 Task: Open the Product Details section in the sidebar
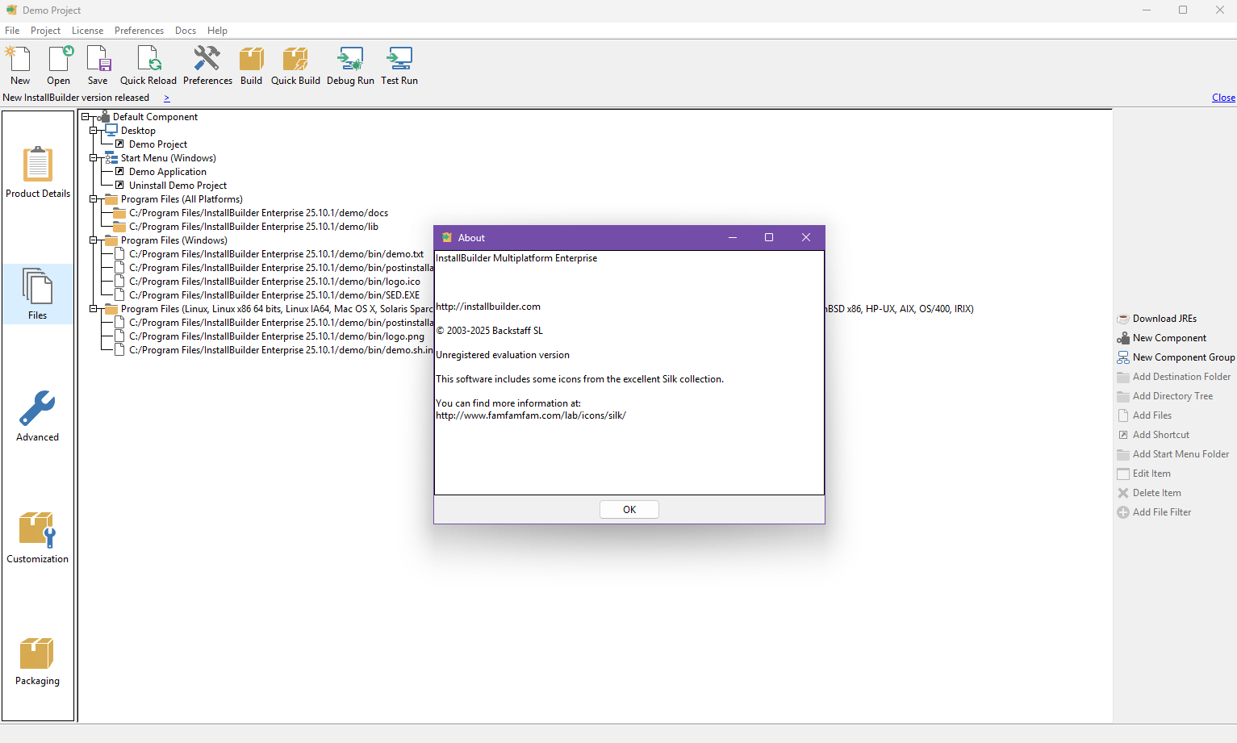click(x=38, y=172)
